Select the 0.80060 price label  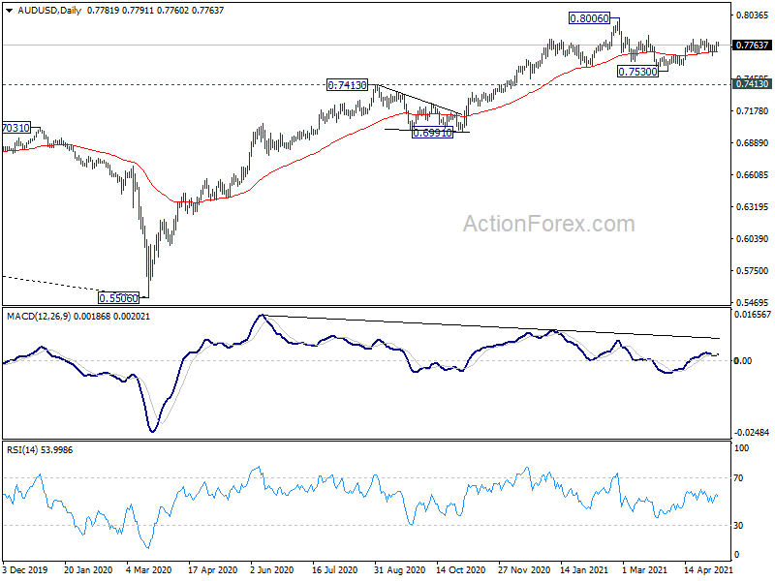click(589, 18)
